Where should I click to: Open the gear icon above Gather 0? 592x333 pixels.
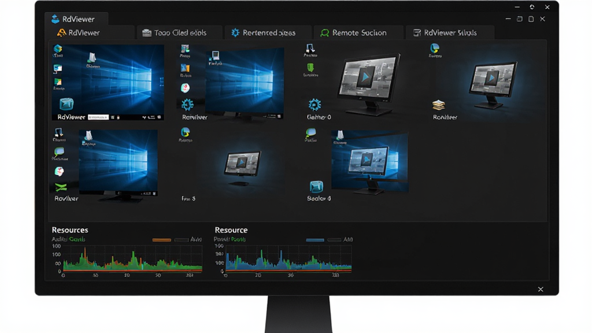314,105
